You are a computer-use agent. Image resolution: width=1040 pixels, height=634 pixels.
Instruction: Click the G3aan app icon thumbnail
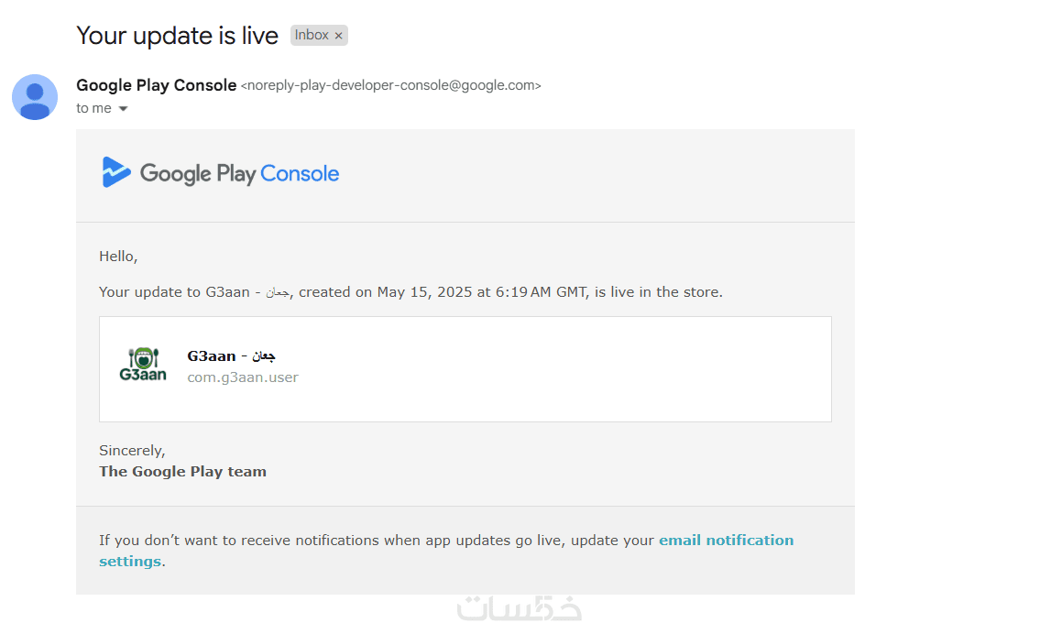click(143, 365)
